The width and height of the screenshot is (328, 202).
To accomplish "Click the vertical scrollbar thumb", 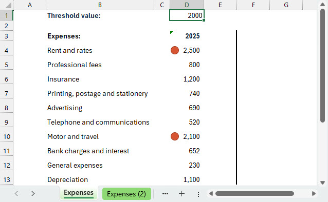I will [322, 66].
